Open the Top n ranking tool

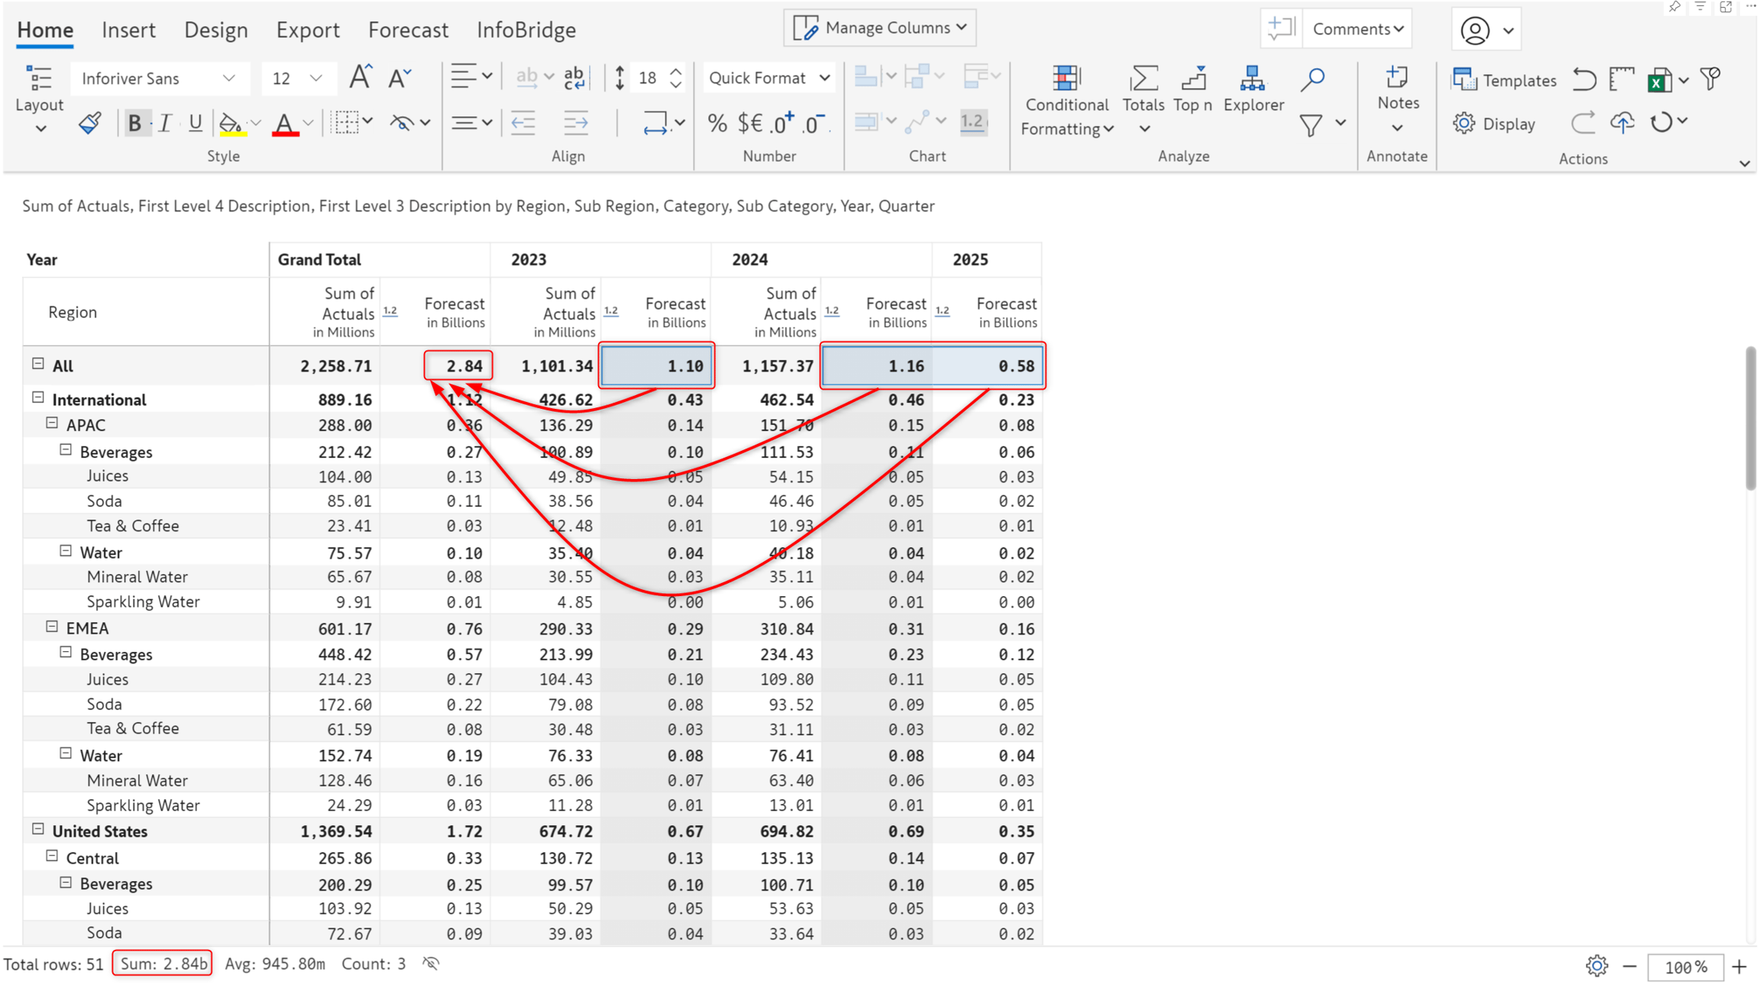tap(1192, 89)
